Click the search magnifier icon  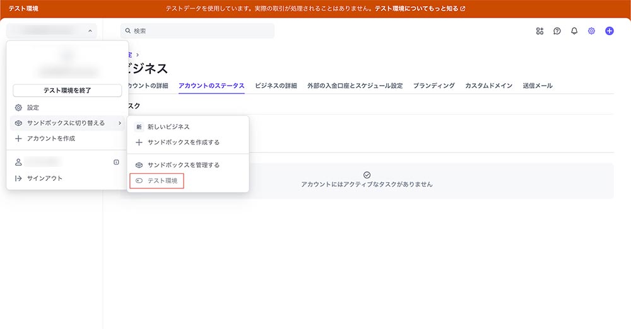[128, 31]
